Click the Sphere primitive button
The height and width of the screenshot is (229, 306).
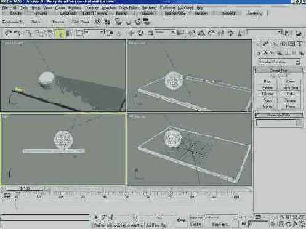coord(267,88)
